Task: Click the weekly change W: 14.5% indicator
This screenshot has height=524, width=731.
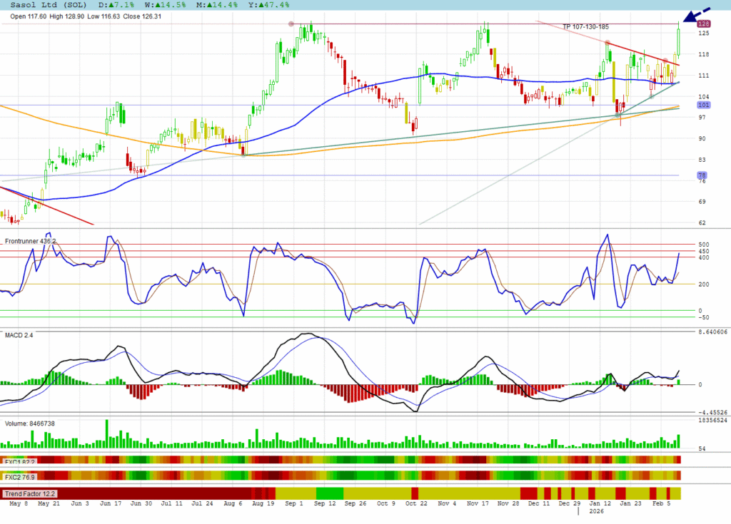Action: point(161,4)
